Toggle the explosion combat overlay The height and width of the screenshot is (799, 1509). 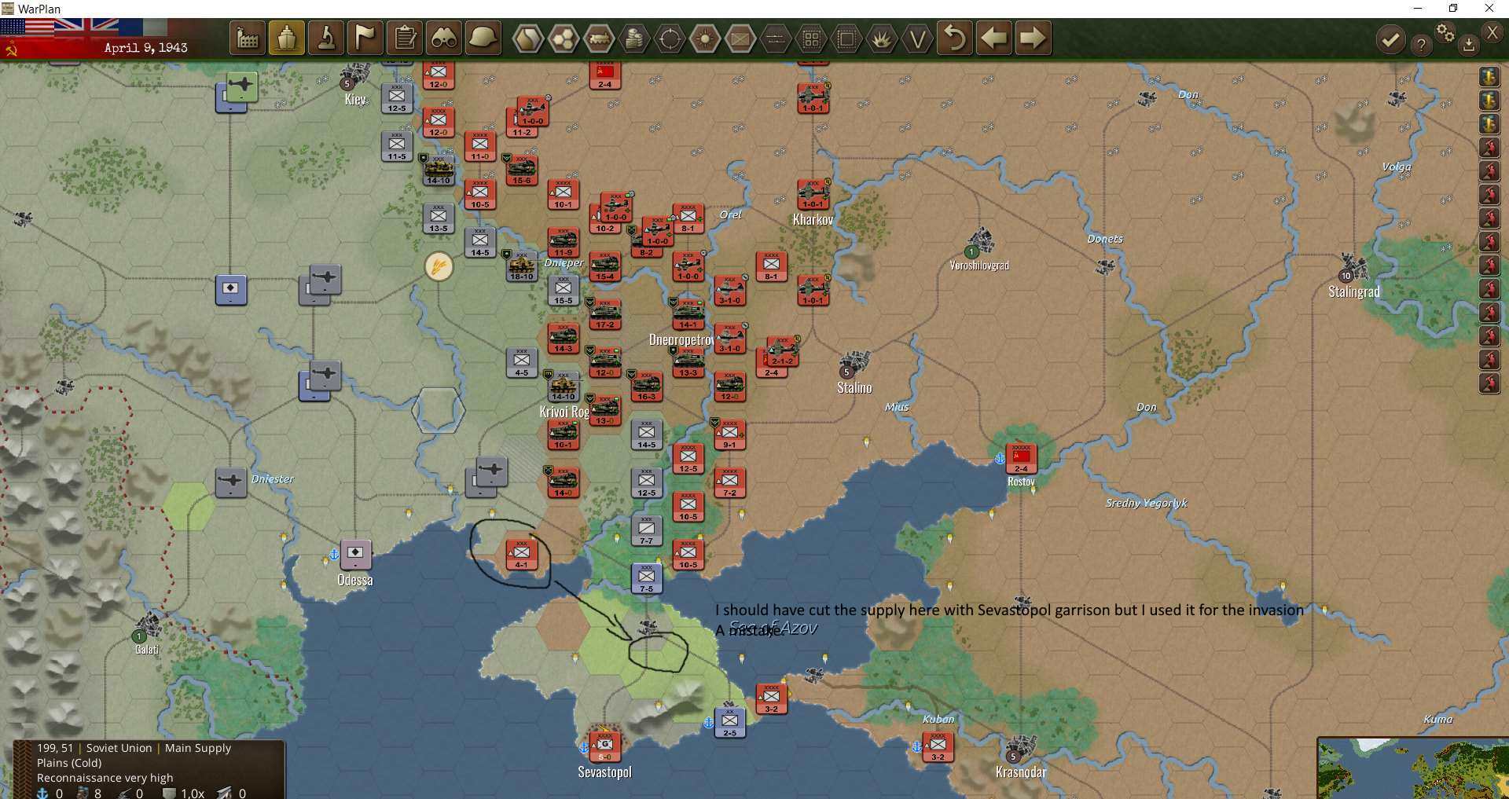tap(882, 38)
